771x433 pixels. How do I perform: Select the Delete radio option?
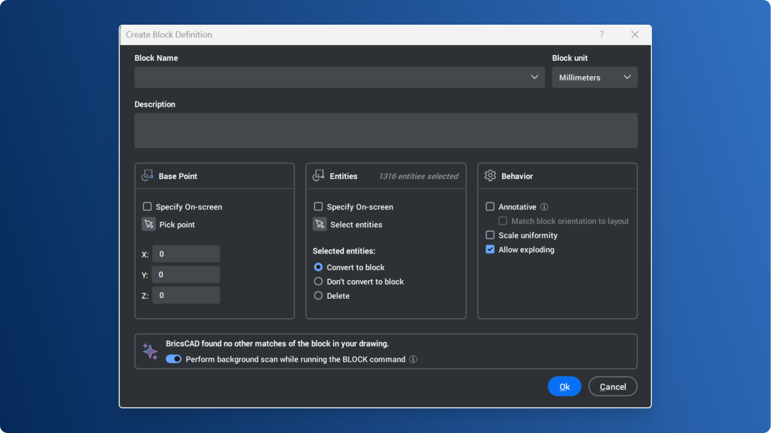[x=318, y=296]
